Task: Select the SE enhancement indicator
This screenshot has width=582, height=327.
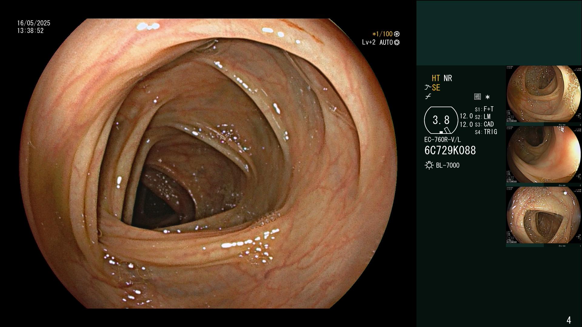Action: point(436,88)
